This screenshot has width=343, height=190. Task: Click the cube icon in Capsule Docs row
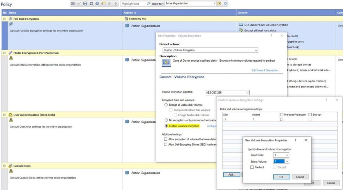(127, 173)
